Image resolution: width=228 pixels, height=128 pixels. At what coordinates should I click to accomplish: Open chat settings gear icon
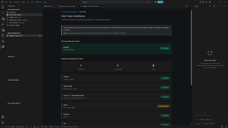click(x=214, y=6)
